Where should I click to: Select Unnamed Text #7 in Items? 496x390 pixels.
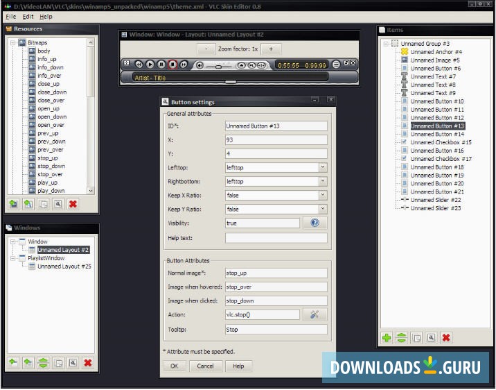433,76
